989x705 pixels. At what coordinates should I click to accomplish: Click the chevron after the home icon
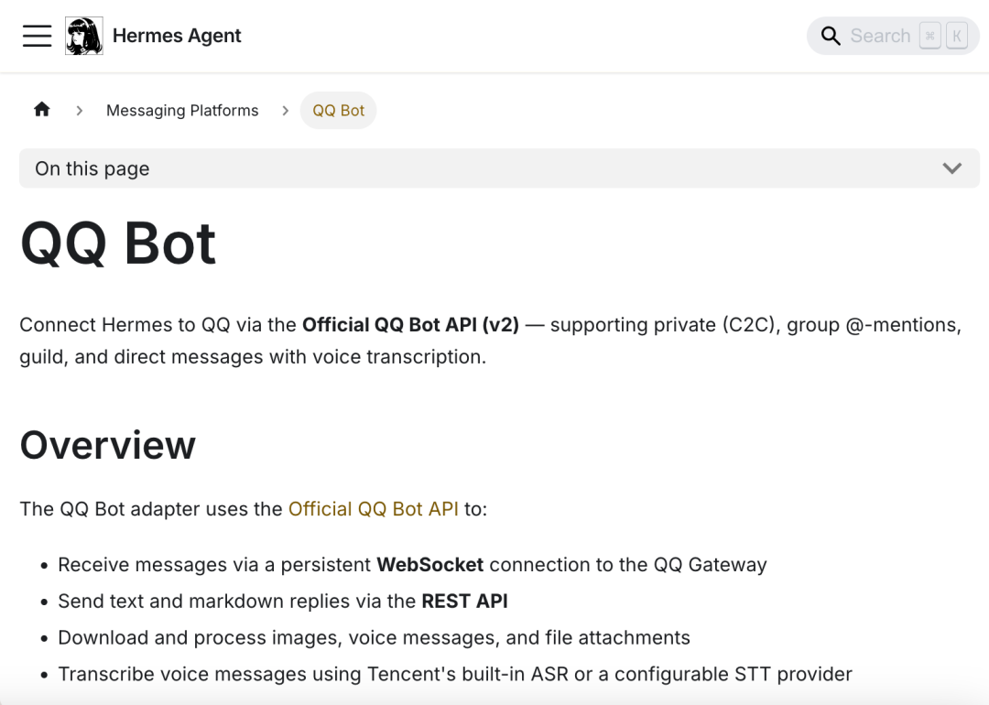tap(79, 110)
